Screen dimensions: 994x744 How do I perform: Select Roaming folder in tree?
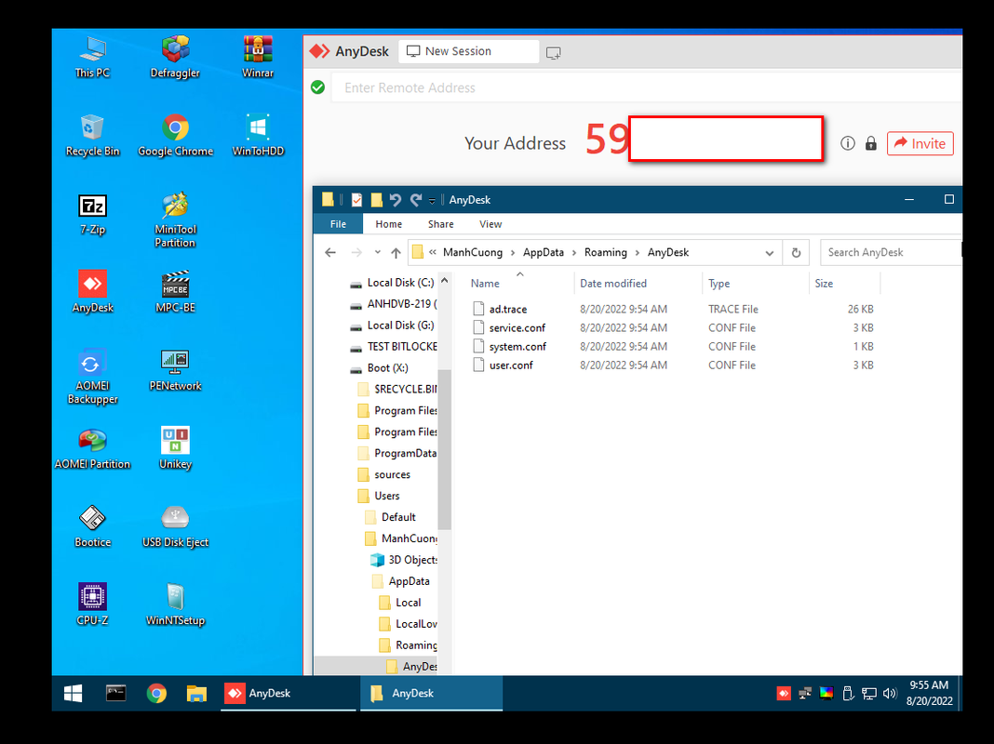(416, 645)
